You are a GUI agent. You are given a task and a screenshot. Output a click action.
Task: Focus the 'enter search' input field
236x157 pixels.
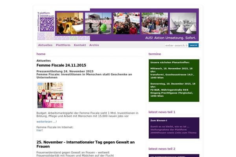pos(176,46)
